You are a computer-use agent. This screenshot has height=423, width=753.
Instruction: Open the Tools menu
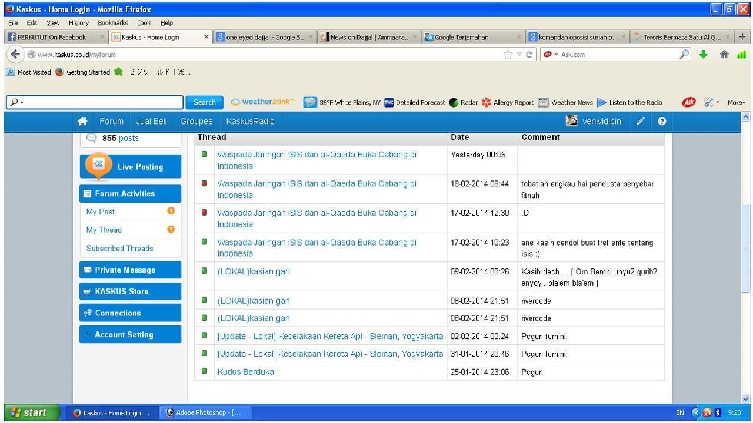[144, 23]
